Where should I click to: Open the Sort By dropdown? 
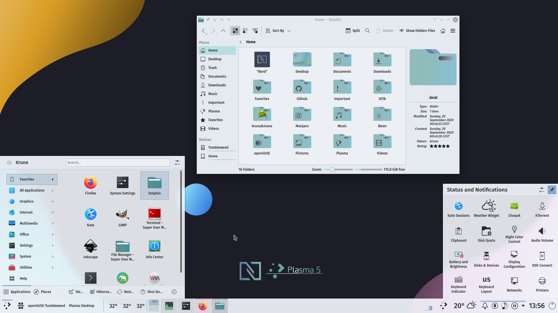pyautogui.click(x=278, y=31)
